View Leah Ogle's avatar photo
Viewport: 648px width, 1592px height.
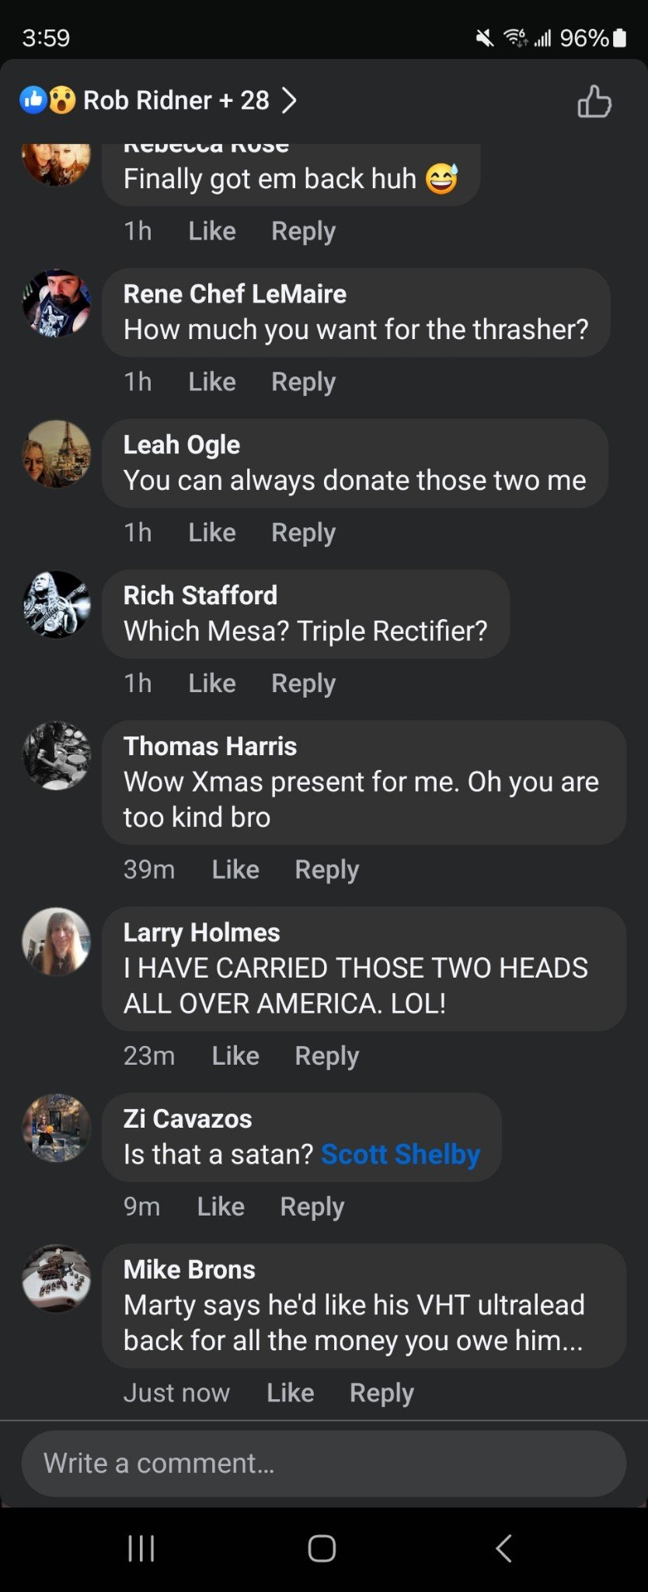[x=56, y=454]
